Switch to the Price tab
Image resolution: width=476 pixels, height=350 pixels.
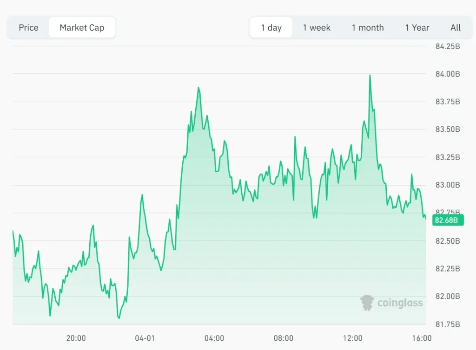pyautogui.click(x=28, y=28)
